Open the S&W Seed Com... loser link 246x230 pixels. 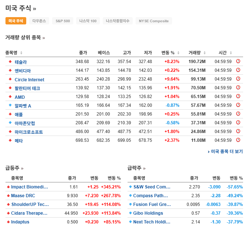[x=152, y=187]
